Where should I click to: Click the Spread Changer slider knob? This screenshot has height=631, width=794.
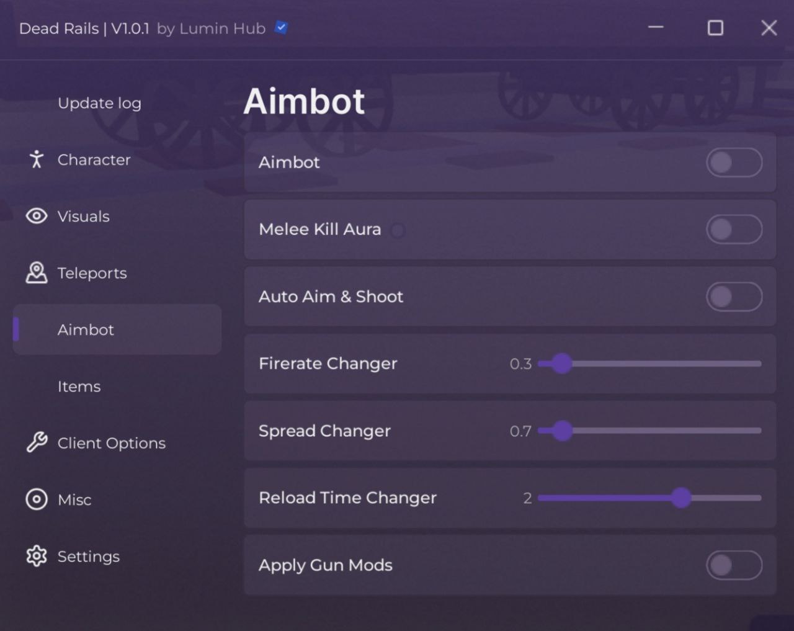point(562,431)
